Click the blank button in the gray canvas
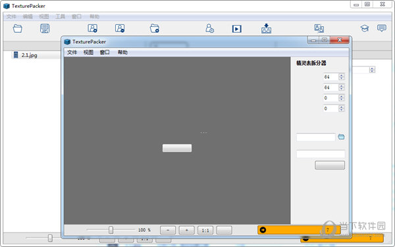This screenshot has height=247, width=395. click(177, 148)
